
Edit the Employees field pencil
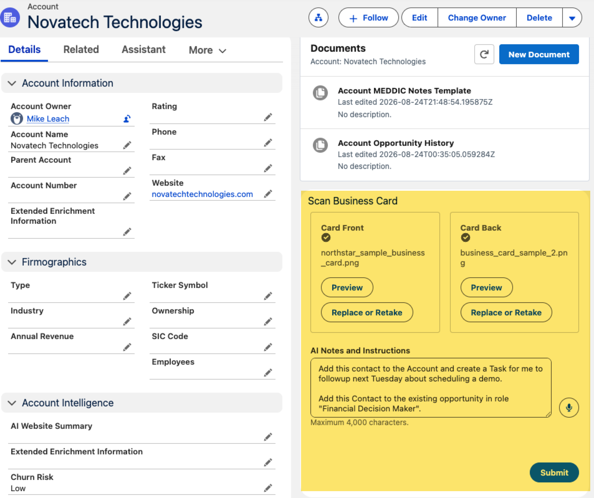click(x=268, y=372)
